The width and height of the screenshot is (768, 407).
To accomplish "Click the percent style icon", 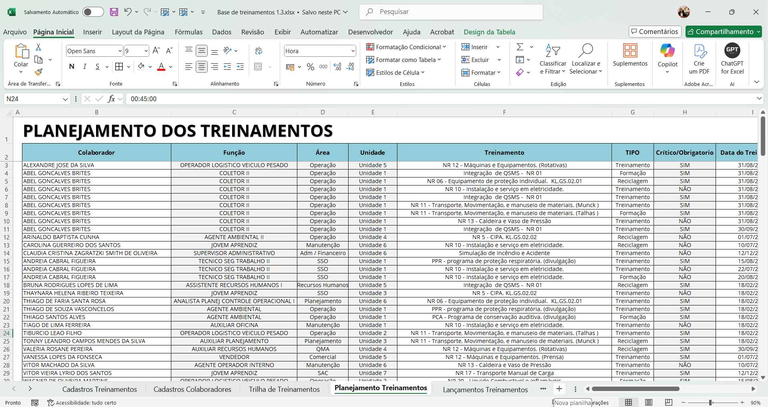I will pyautogui.click(x=310, y=67).
